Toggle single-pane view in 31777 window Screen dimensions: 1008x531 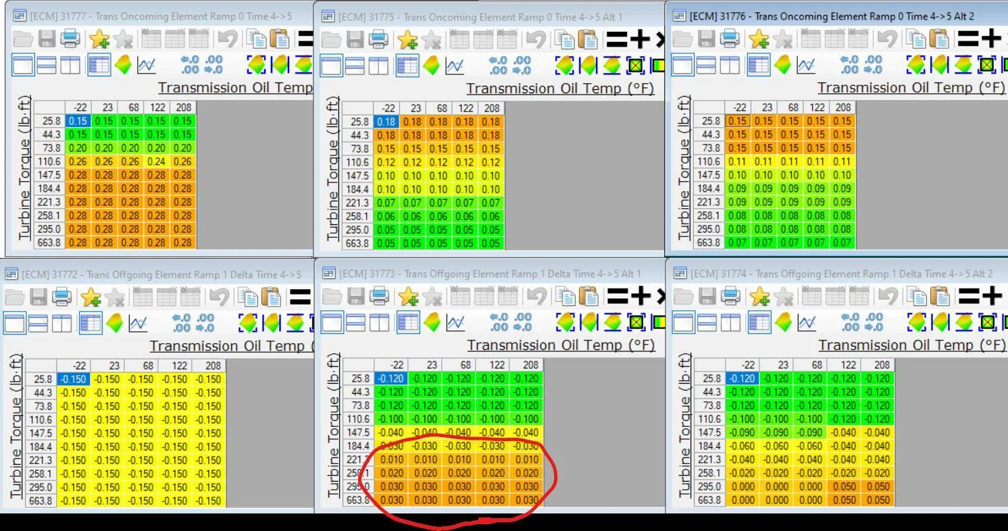tap(23, 66)
